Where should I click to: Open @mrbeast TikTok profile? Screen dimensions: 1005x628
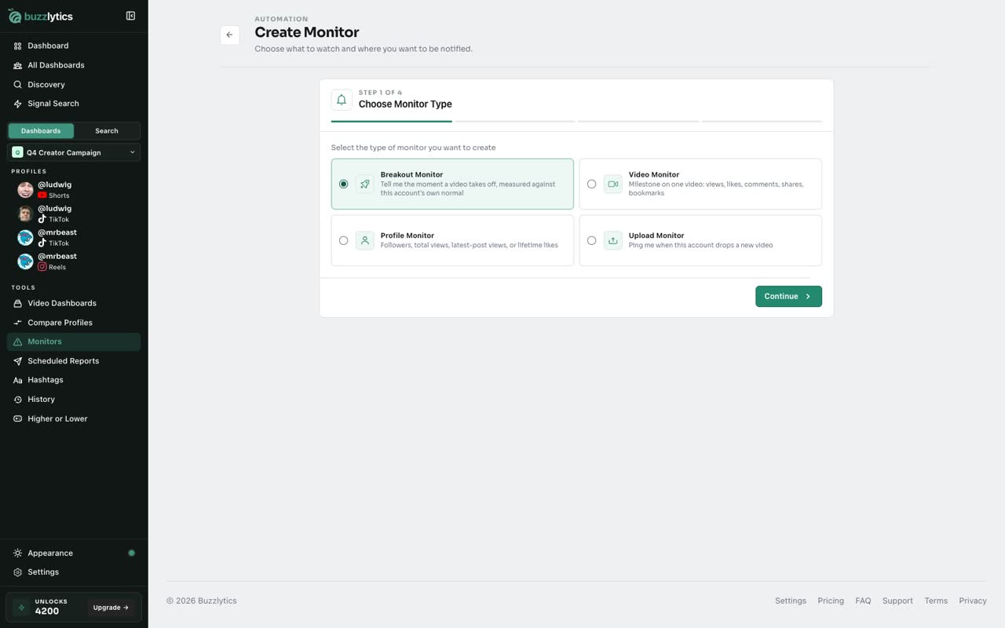(74, 238)
